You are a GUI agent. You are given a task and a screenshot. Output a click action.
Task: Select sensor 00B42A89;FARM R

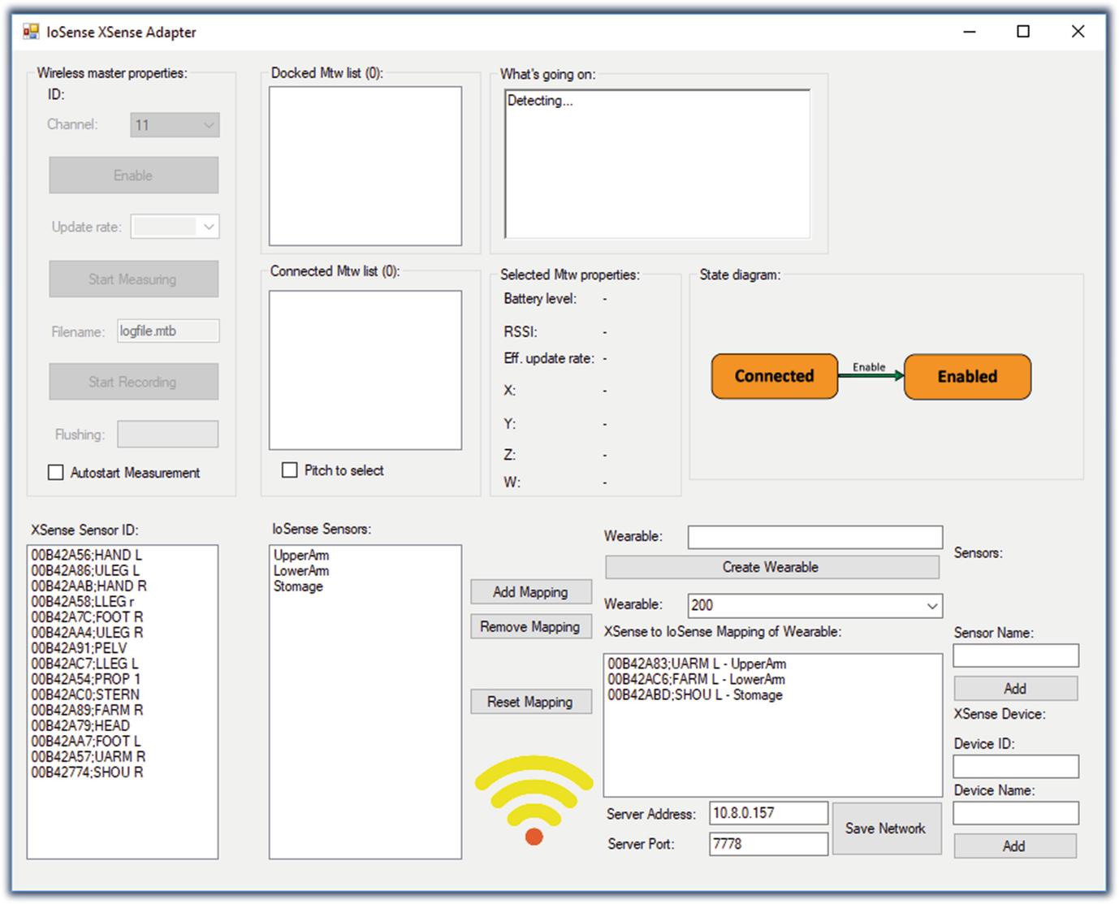tap(87, 710)
